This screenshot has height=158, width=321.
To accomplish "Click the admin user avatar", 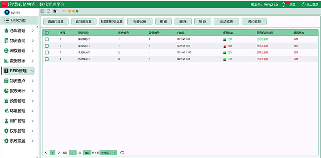I will (x=7, y=12).
